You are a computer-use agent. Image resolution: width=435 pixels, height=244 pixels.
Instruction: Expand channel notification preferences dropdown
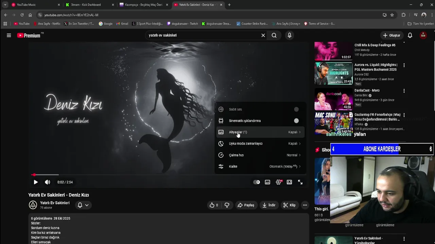(x=87, y=205)
